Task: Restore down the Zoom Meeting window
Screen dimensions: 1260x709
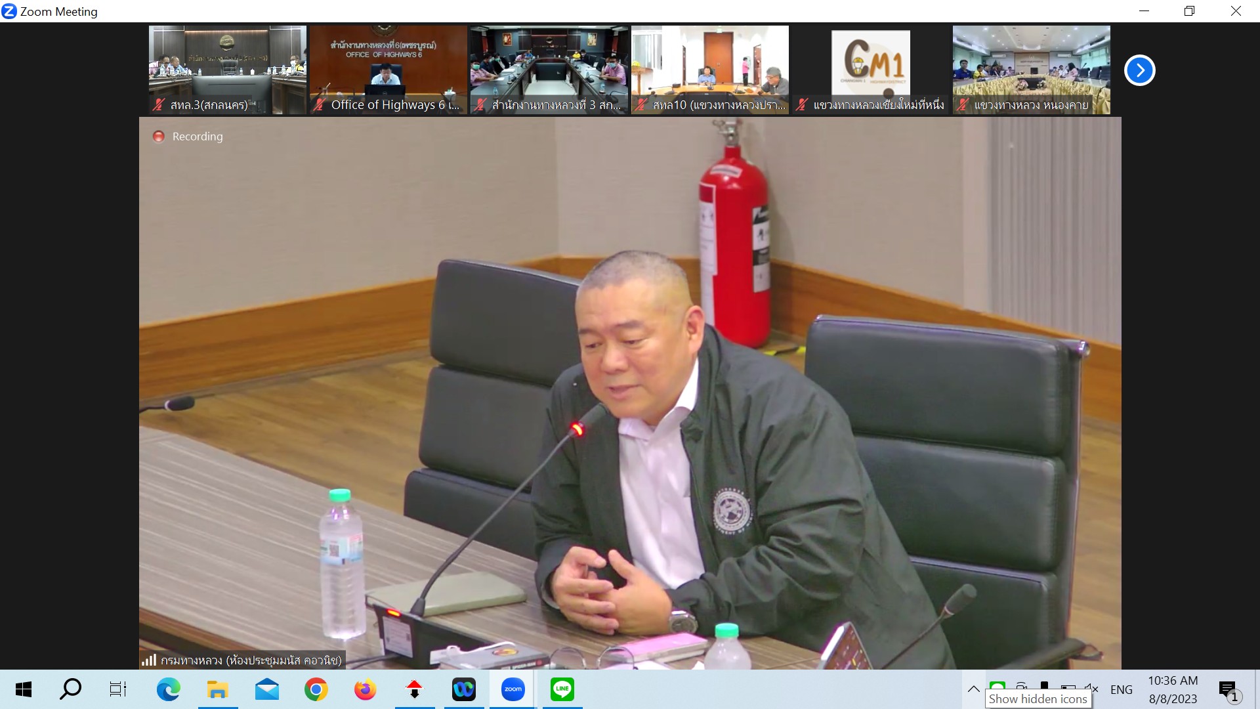Action: [1189, 11]
